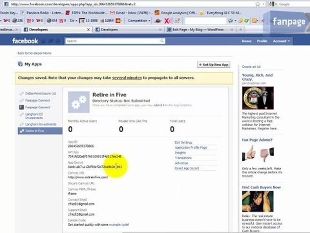This screenshot has height=233, width=310.
Task: Open the Google Analytics bookmark
Action: [176, 13]
